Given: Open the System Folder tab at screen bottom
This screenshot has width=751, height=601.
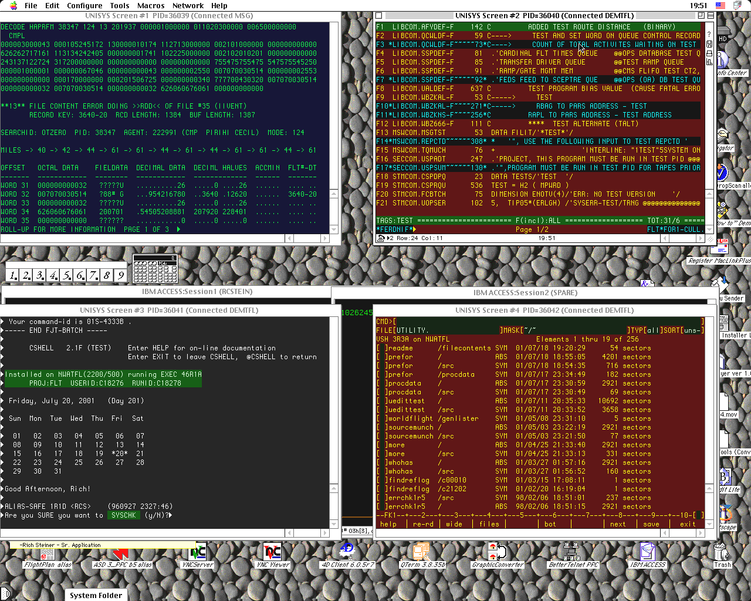Looking at the screenshot, I should 96,595.
